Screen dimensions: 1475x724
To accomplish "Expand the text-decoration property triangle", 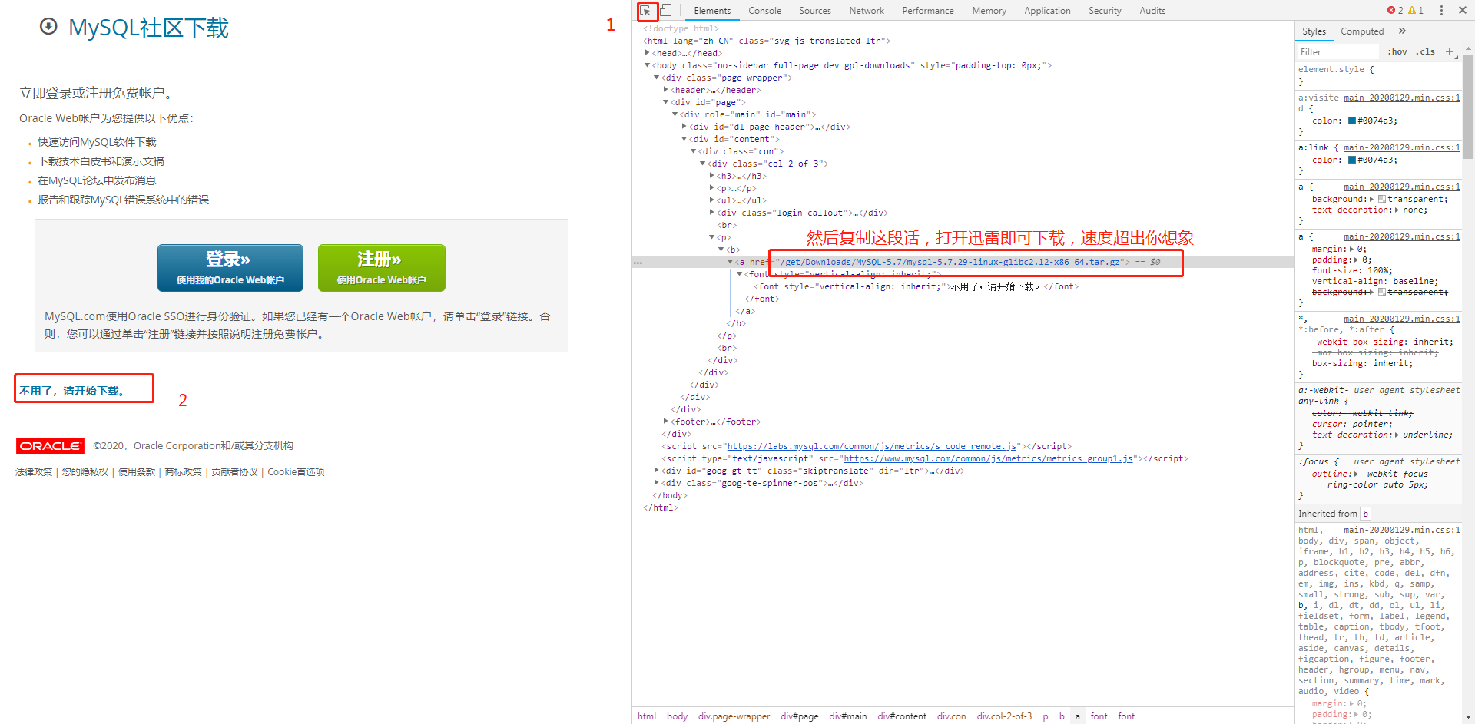I will pyautogui.click(x=1397, y=210).
